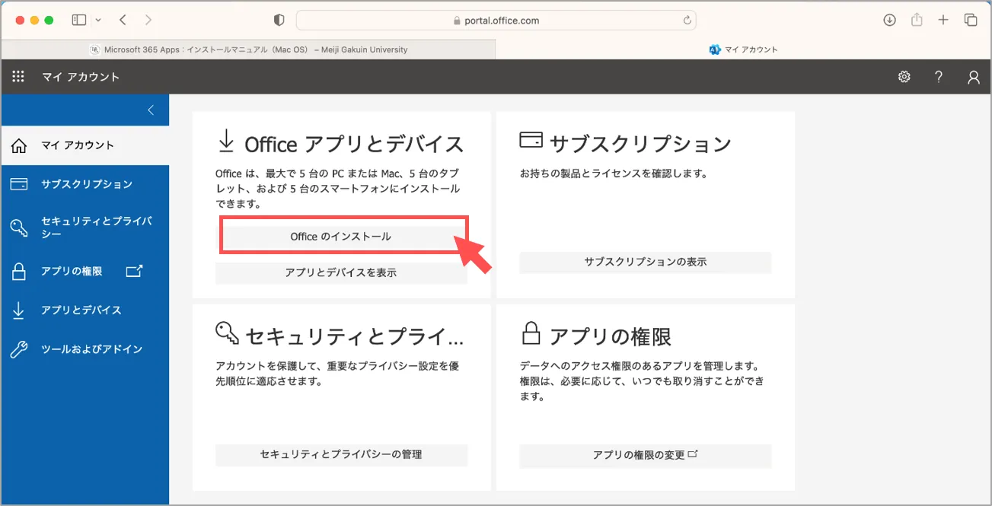Image resolution: width=992 pixels, height=506 pixels.
Task: Open サブスクリプション in the sidebar
Action: click(85, 184)
